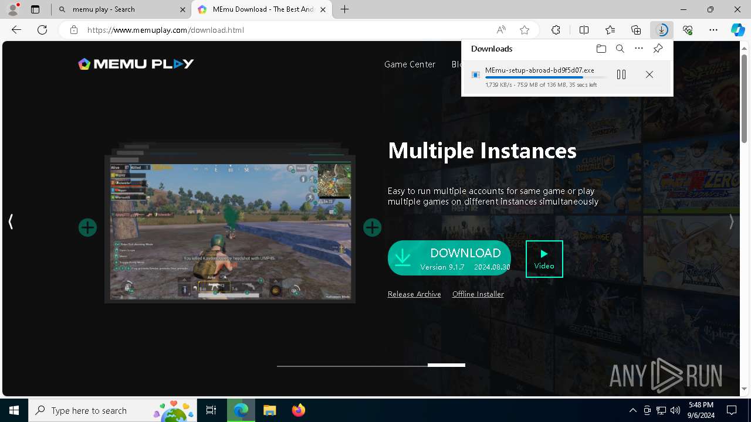This screenshot has height=422, width=751.
Task: Go back to the previous page
Action: click(x=16, y=30)
